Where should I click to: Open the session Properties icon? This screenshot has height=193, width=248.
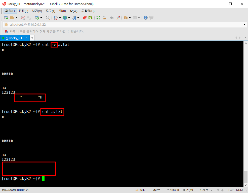click(x=37, y=18)
